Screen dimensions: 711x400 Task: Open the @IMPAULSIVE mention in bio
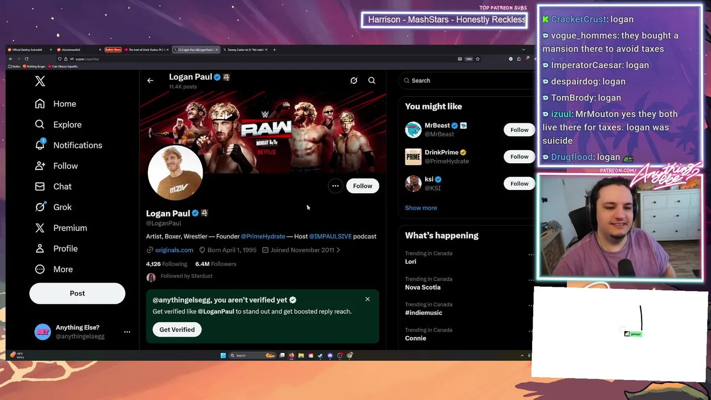pos(330,236)
